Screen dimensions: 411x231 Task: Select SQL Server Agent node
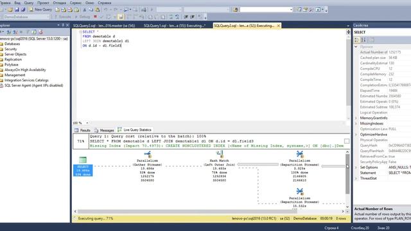(33, 85)
